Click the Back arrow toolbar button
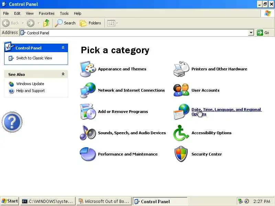The image size is (275, 206). tap(6, 23)
